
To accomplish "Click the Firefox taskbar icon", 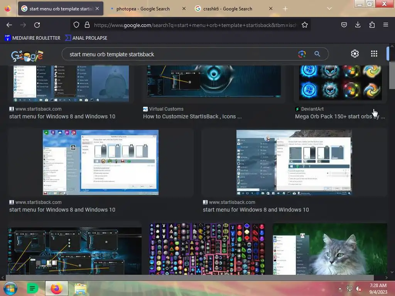I will (x=57, y=288).
